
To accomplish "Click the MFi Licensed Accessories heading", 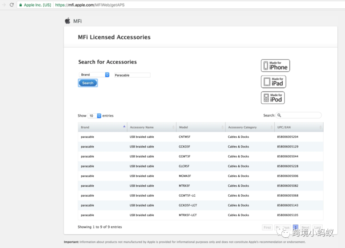I will tap(114, 37).
